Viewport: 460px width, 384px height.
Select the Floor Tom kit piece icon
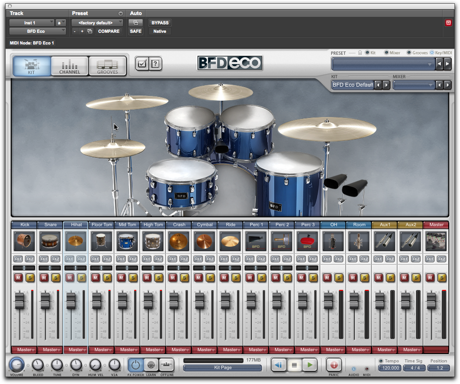click(x=101, y=241)
